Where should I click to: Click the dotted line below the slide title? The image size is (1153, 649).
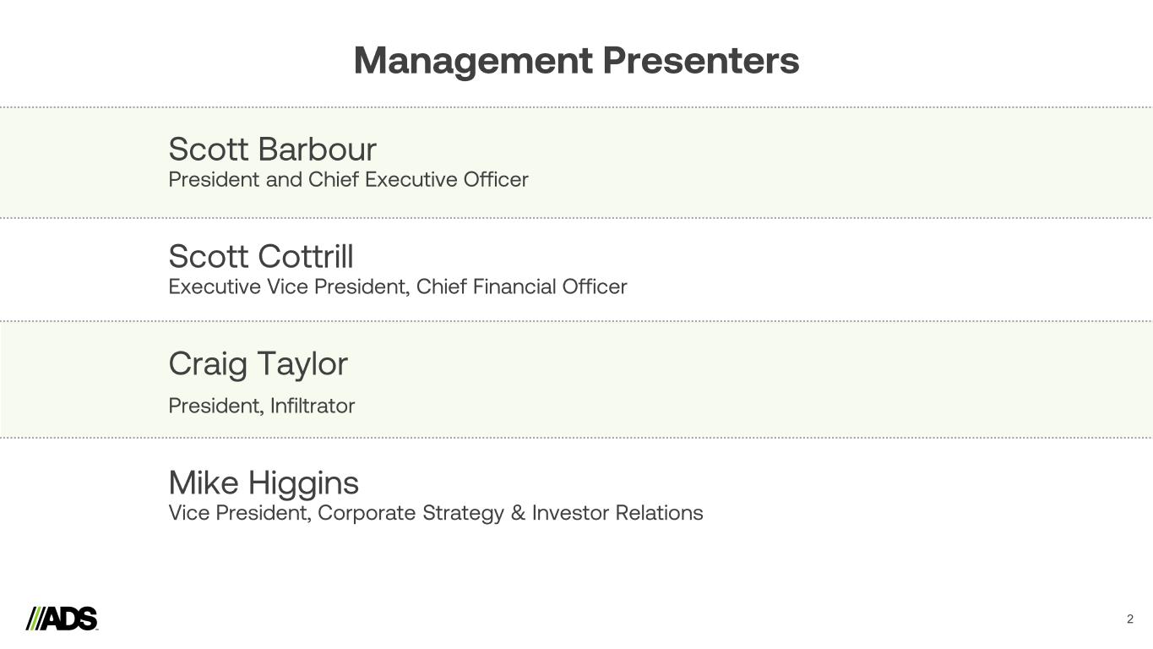576,107
